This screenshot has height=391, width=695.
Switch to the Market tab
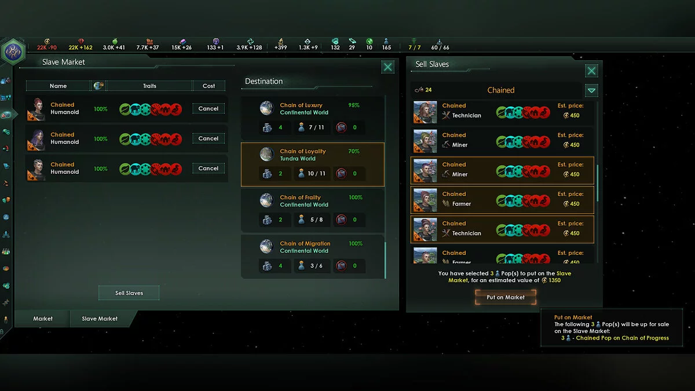click(x=43, y=319)
